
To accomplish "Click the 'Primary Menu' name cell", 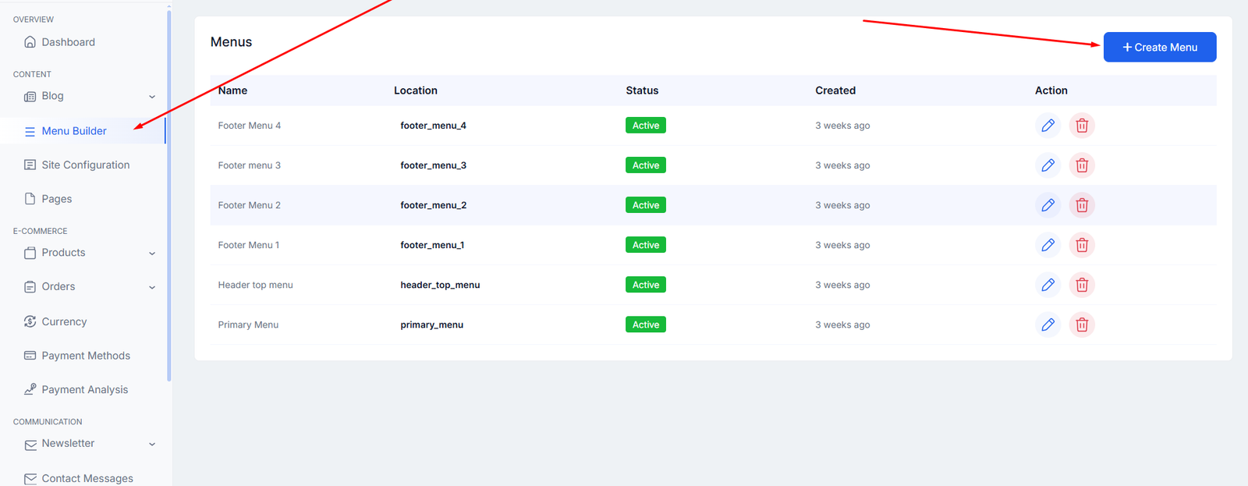I will 248,325.
